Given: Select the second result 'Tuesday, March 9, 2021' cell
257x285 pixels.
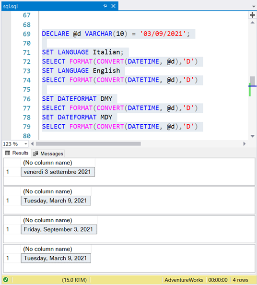Looking at the screenshot, I should pos(56,201).
